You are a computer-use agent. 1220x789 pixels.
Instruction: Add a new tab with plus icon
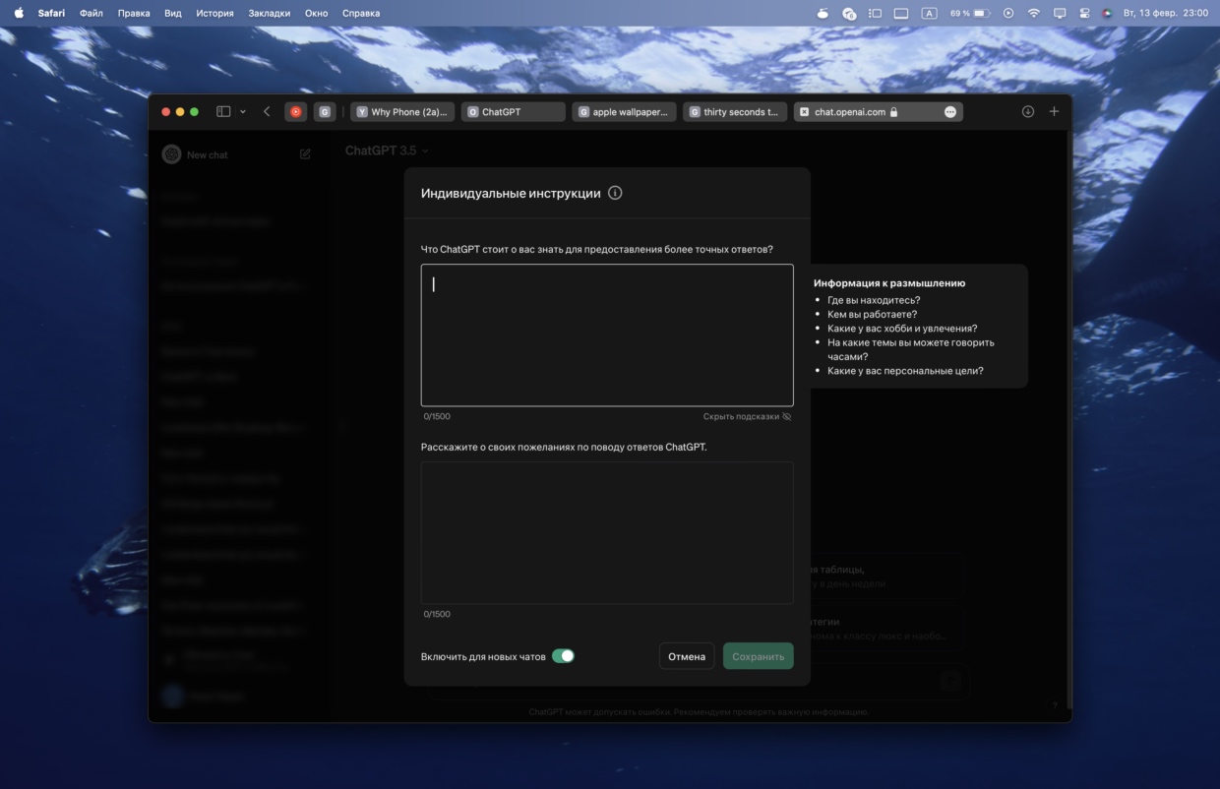(x=1054, y=112)
